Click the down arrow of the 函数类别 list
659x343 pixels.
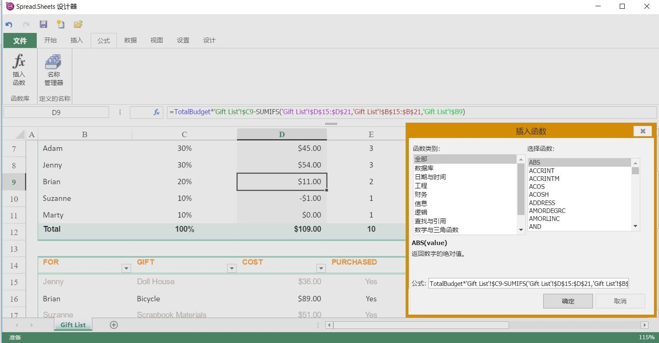click(521, 230)
